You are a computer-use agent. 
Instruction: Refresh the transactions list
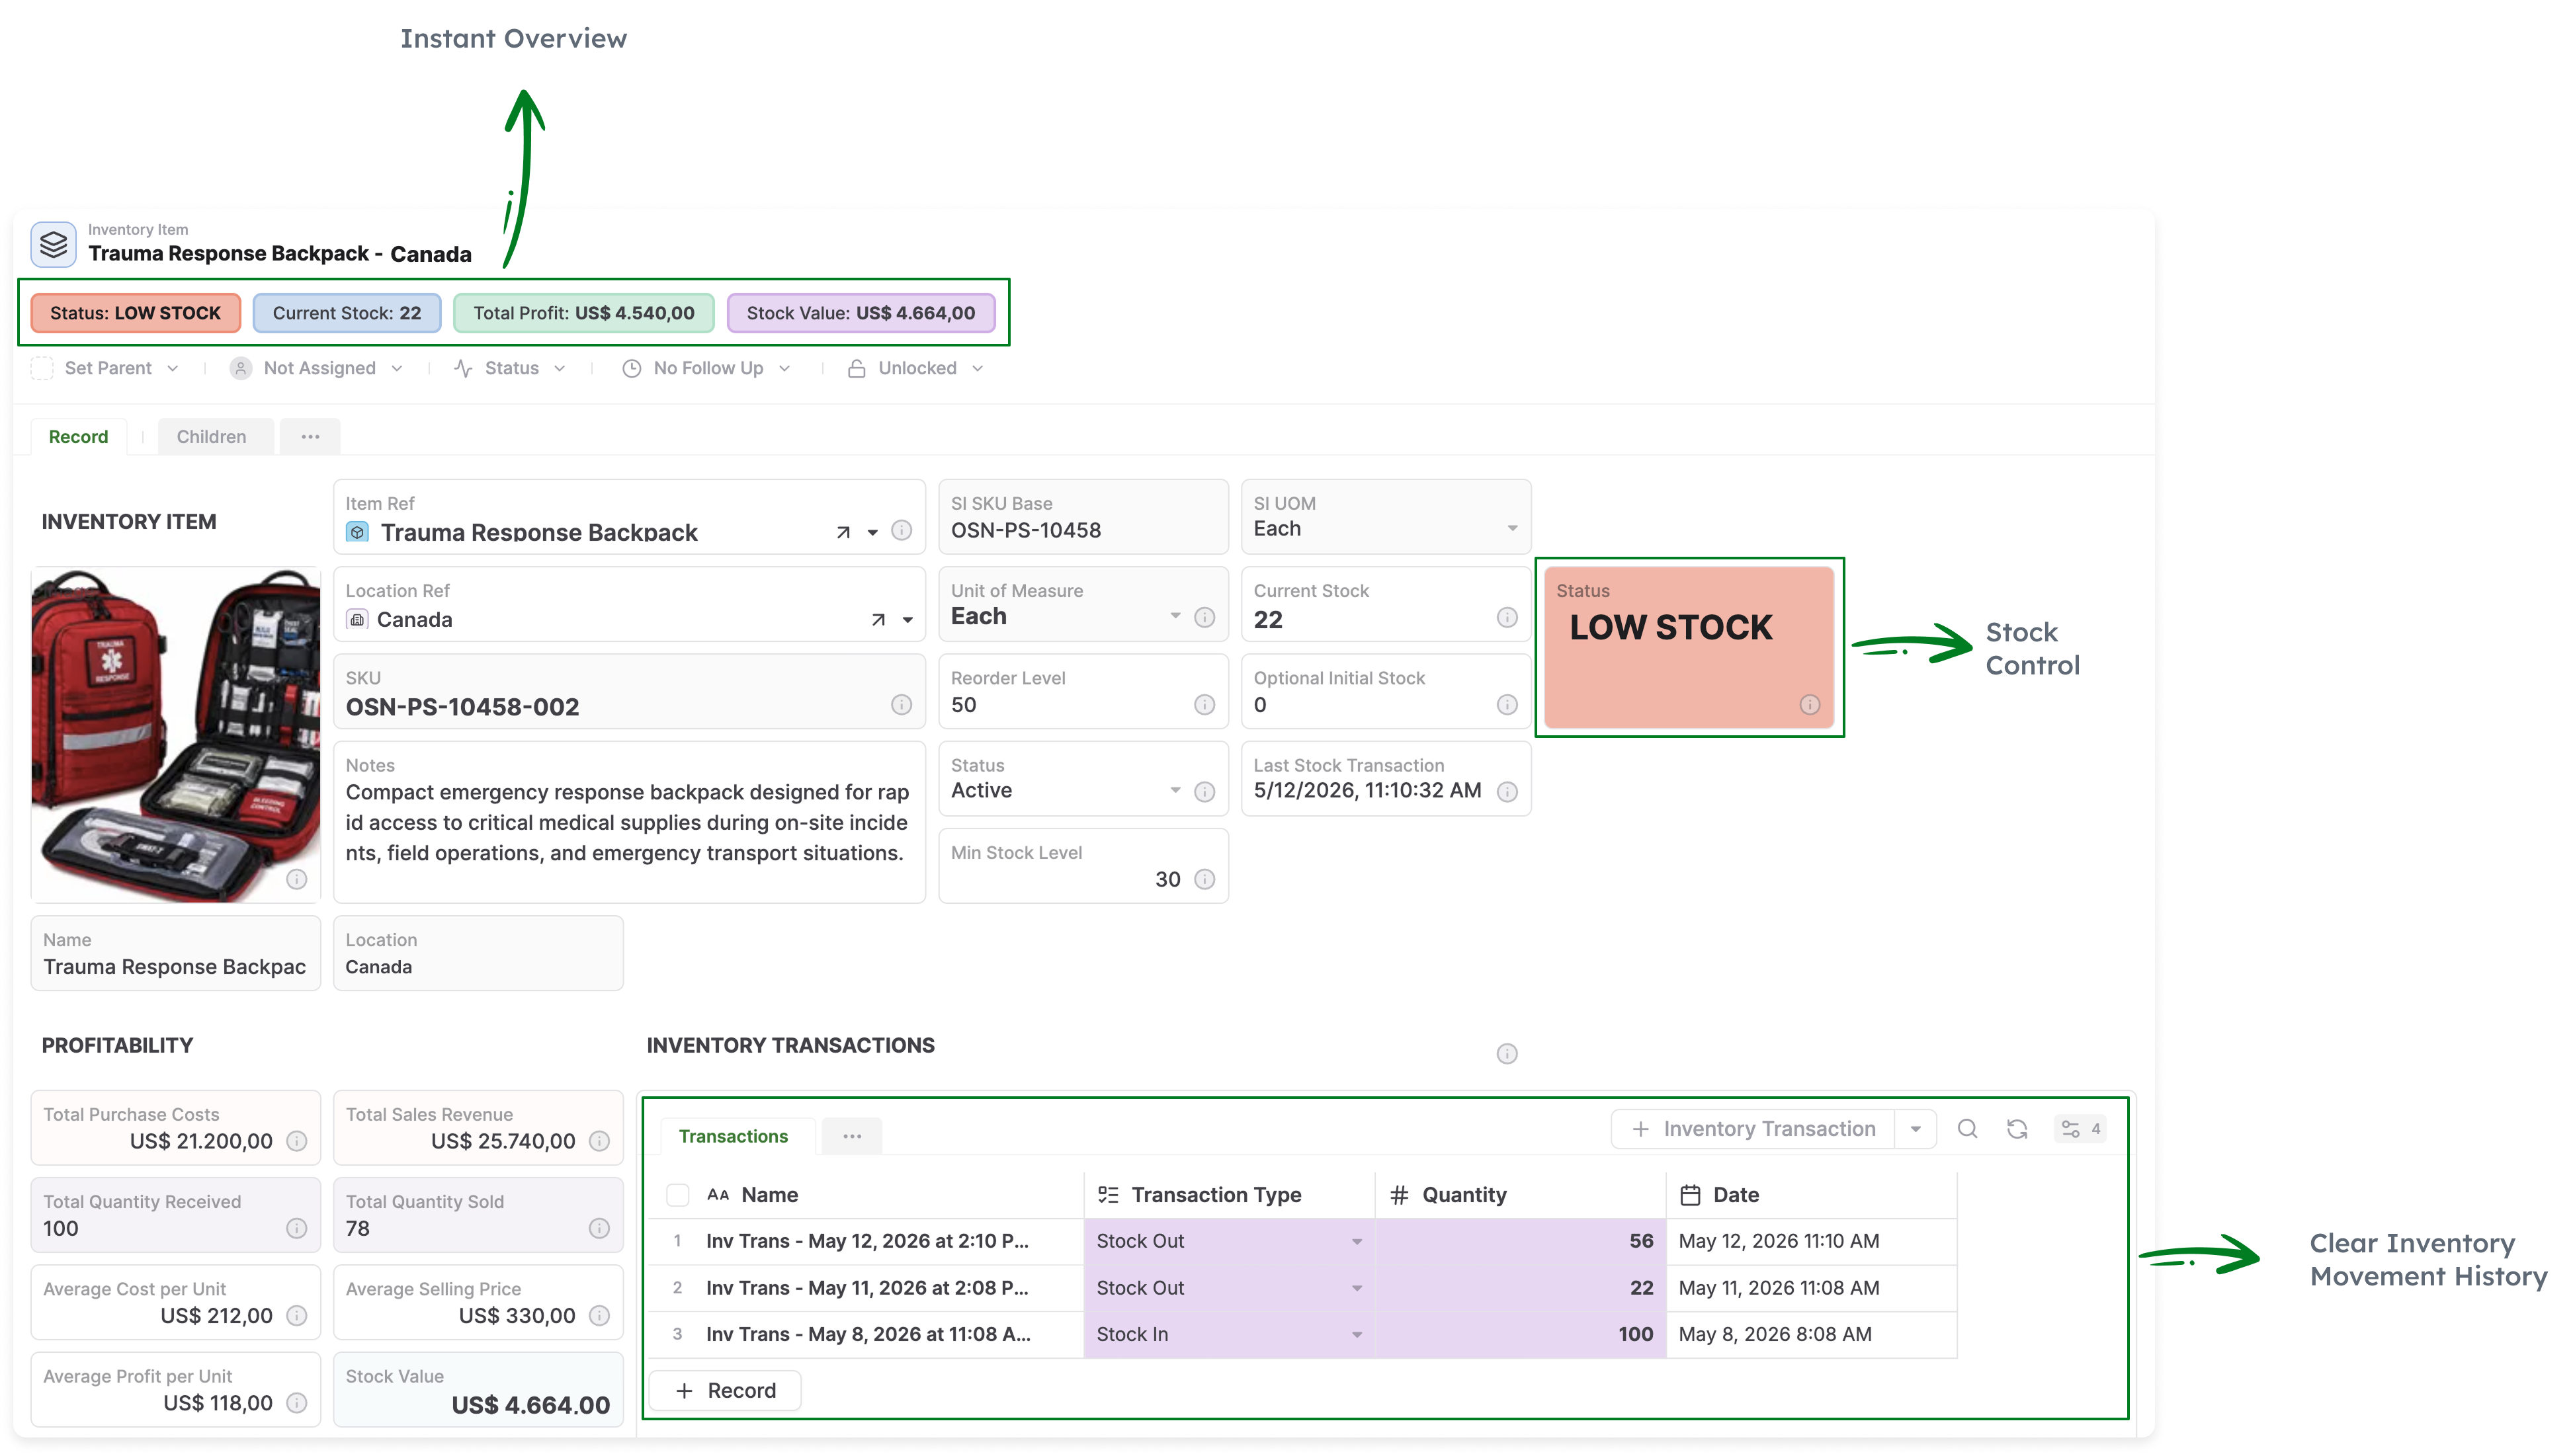(2017, 1129)
